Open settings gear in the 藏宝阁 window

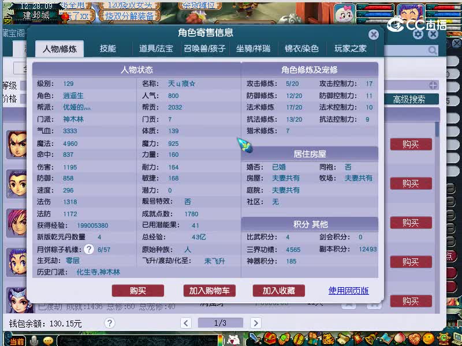(x=418, y=34)
